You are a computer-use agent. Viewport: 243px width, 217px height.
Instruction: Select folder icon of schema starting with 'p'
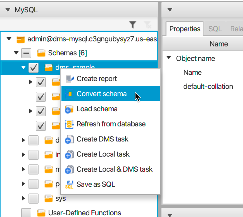pos(49,184)
